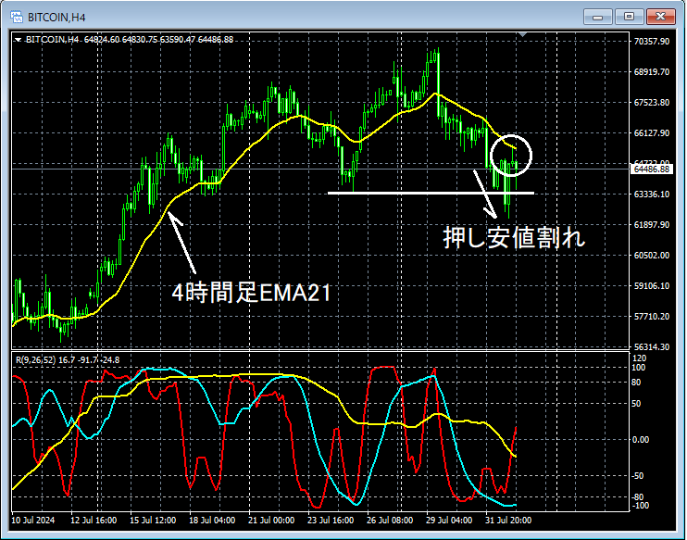
Task: Click indicator scale value 50
Action: coord(638,404)
